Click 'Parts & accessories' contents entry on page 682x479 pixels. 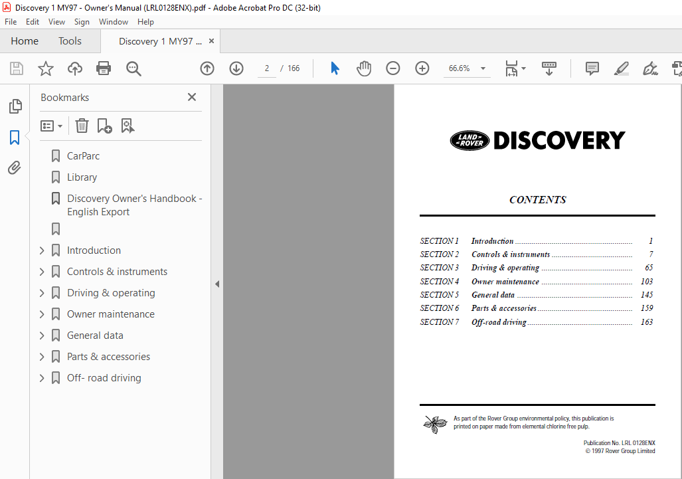click(503, 308)
